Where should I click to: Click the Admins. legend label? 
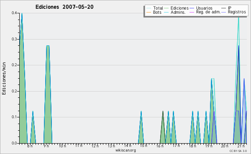tap(178, 12)
